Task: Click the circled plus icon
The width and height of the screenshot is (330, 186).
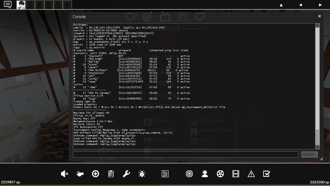Action: point(95,174)
